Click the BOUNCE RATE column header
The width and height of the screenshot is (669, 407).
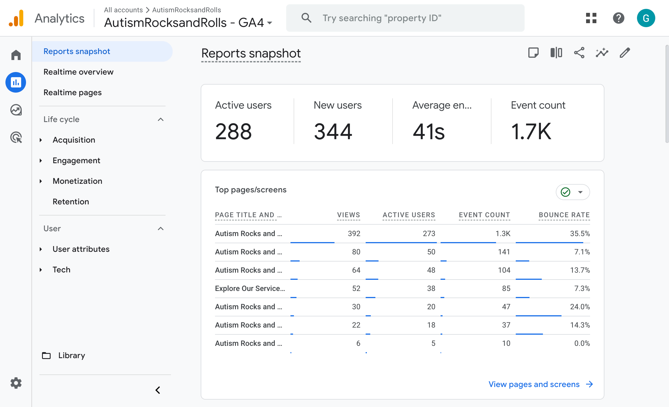[x=564, y=215]
